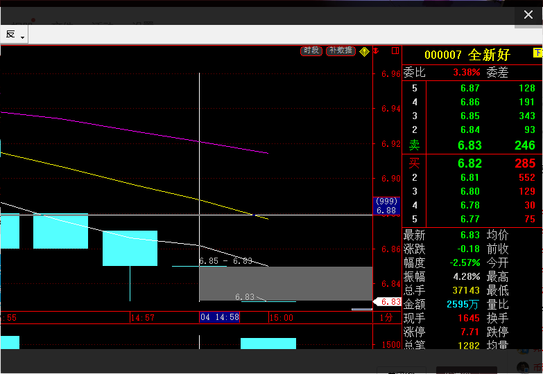Screen dimensions: 543x374
Task: Click the 今开 label
Action: point(497,263)
